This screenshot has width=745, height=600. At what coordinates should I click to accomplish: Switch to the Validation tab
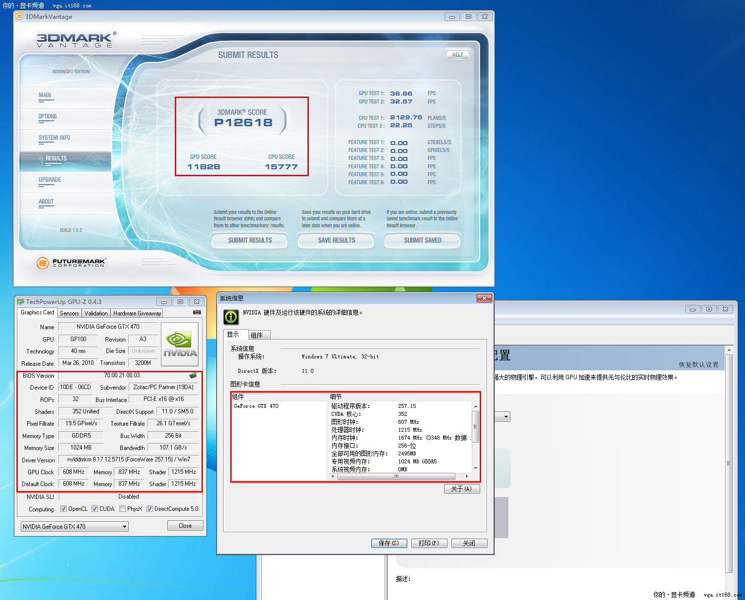[x=96, y=313]
